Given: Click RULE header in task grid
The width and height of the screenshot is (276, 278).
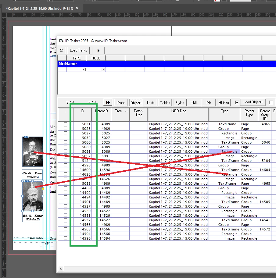Looking at the screenshot, I should point(96,58).
